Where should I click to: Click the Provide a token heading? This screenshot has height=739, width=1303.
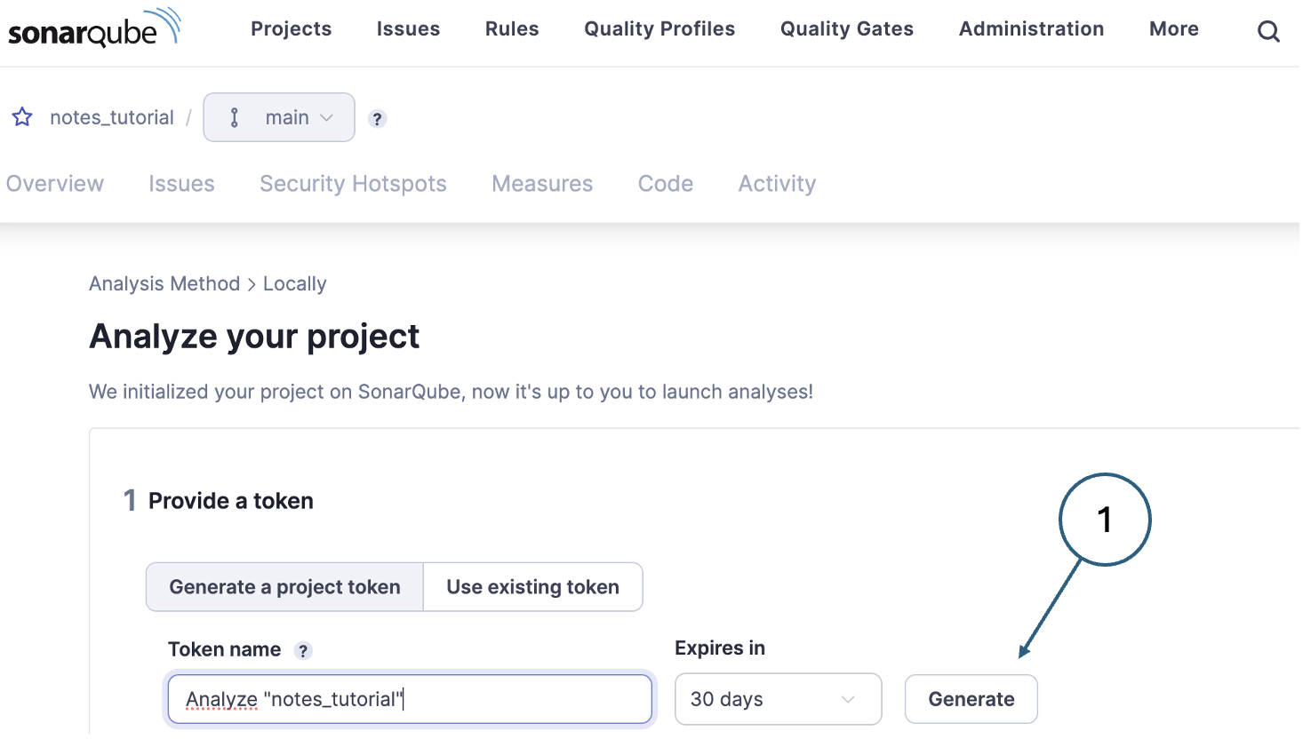[x=231, y=501]
